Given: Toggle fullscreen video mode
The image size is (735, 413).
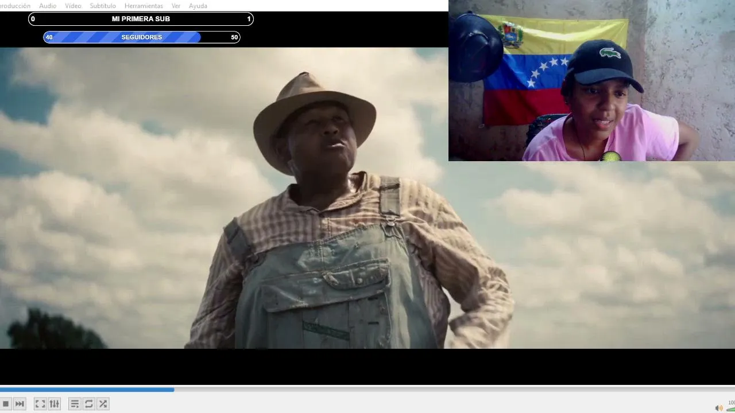Looking at the screenshot, I should point(40,404).
